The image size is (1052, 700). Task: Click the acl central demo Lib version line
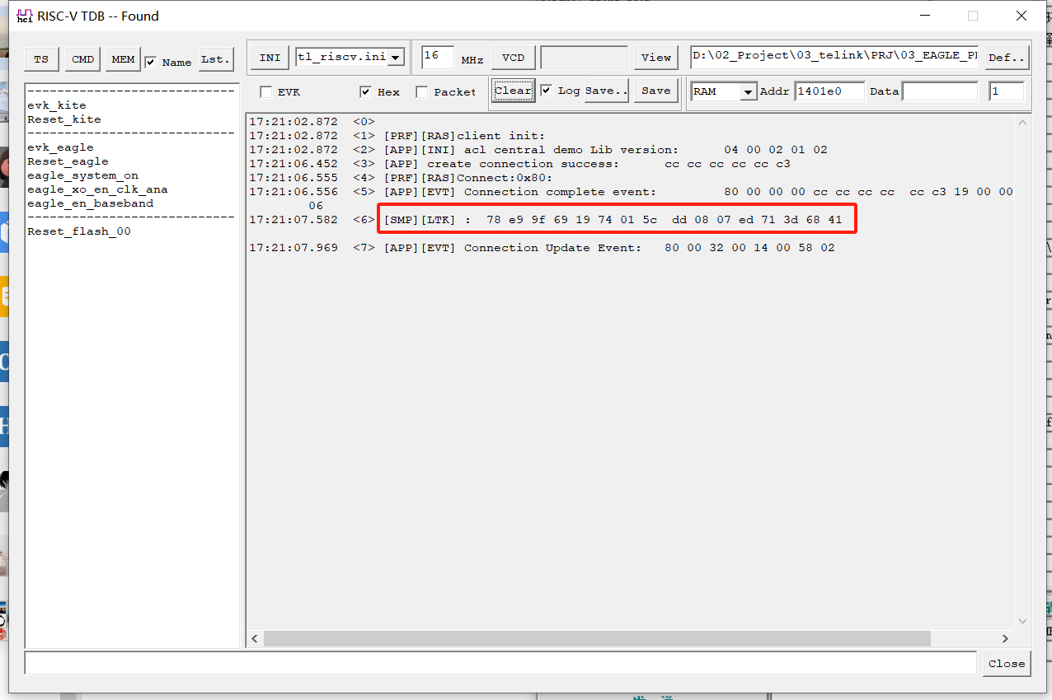click(x=538, y=150)
